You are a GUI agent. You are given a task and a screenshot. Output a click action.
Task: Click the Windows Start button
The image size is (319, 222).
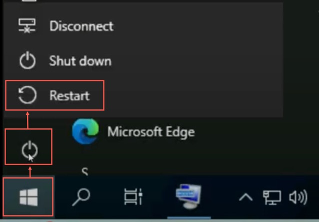click(28, 198)
